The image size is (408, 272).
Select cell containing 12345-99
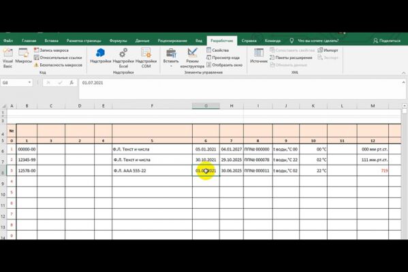(27, 160)
